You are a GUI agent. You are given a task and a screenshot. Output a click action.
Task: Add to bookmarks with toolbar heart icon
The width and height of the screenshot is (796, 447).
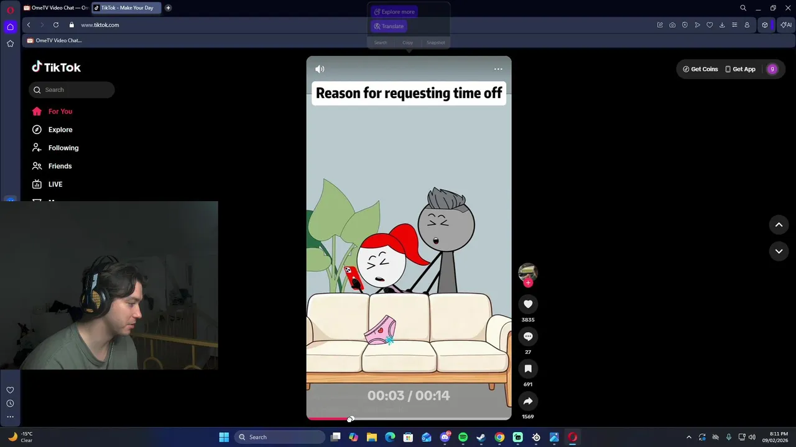pyautogui.click(x=710, y=25)
